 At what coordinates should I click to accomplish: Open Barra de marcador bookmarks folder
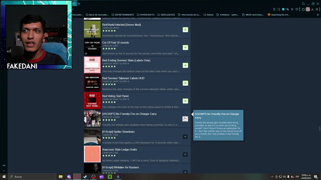pos(97,15)
